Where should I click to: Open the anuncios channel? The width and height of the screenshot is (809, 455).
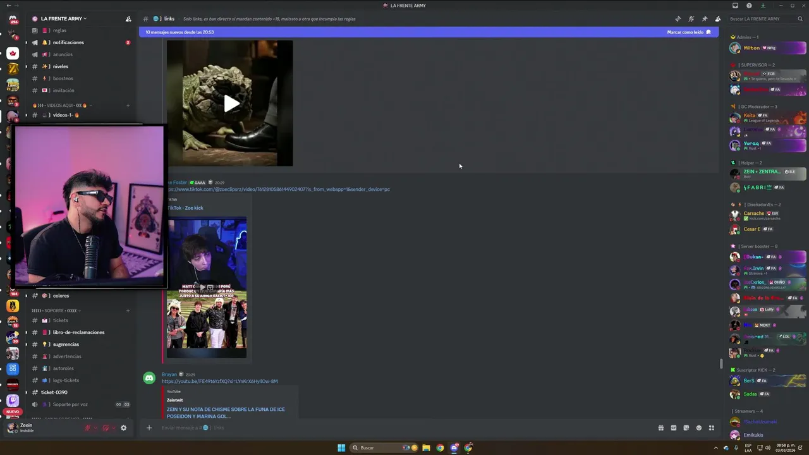tap(81, 54)
